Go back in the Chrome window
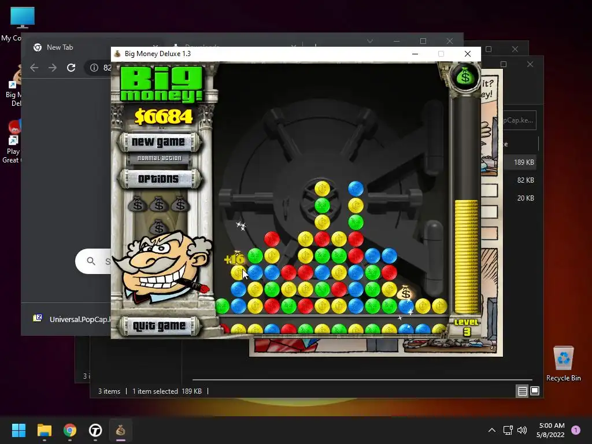The height and width of the screenshot is (444, 592). pos(34,68)
